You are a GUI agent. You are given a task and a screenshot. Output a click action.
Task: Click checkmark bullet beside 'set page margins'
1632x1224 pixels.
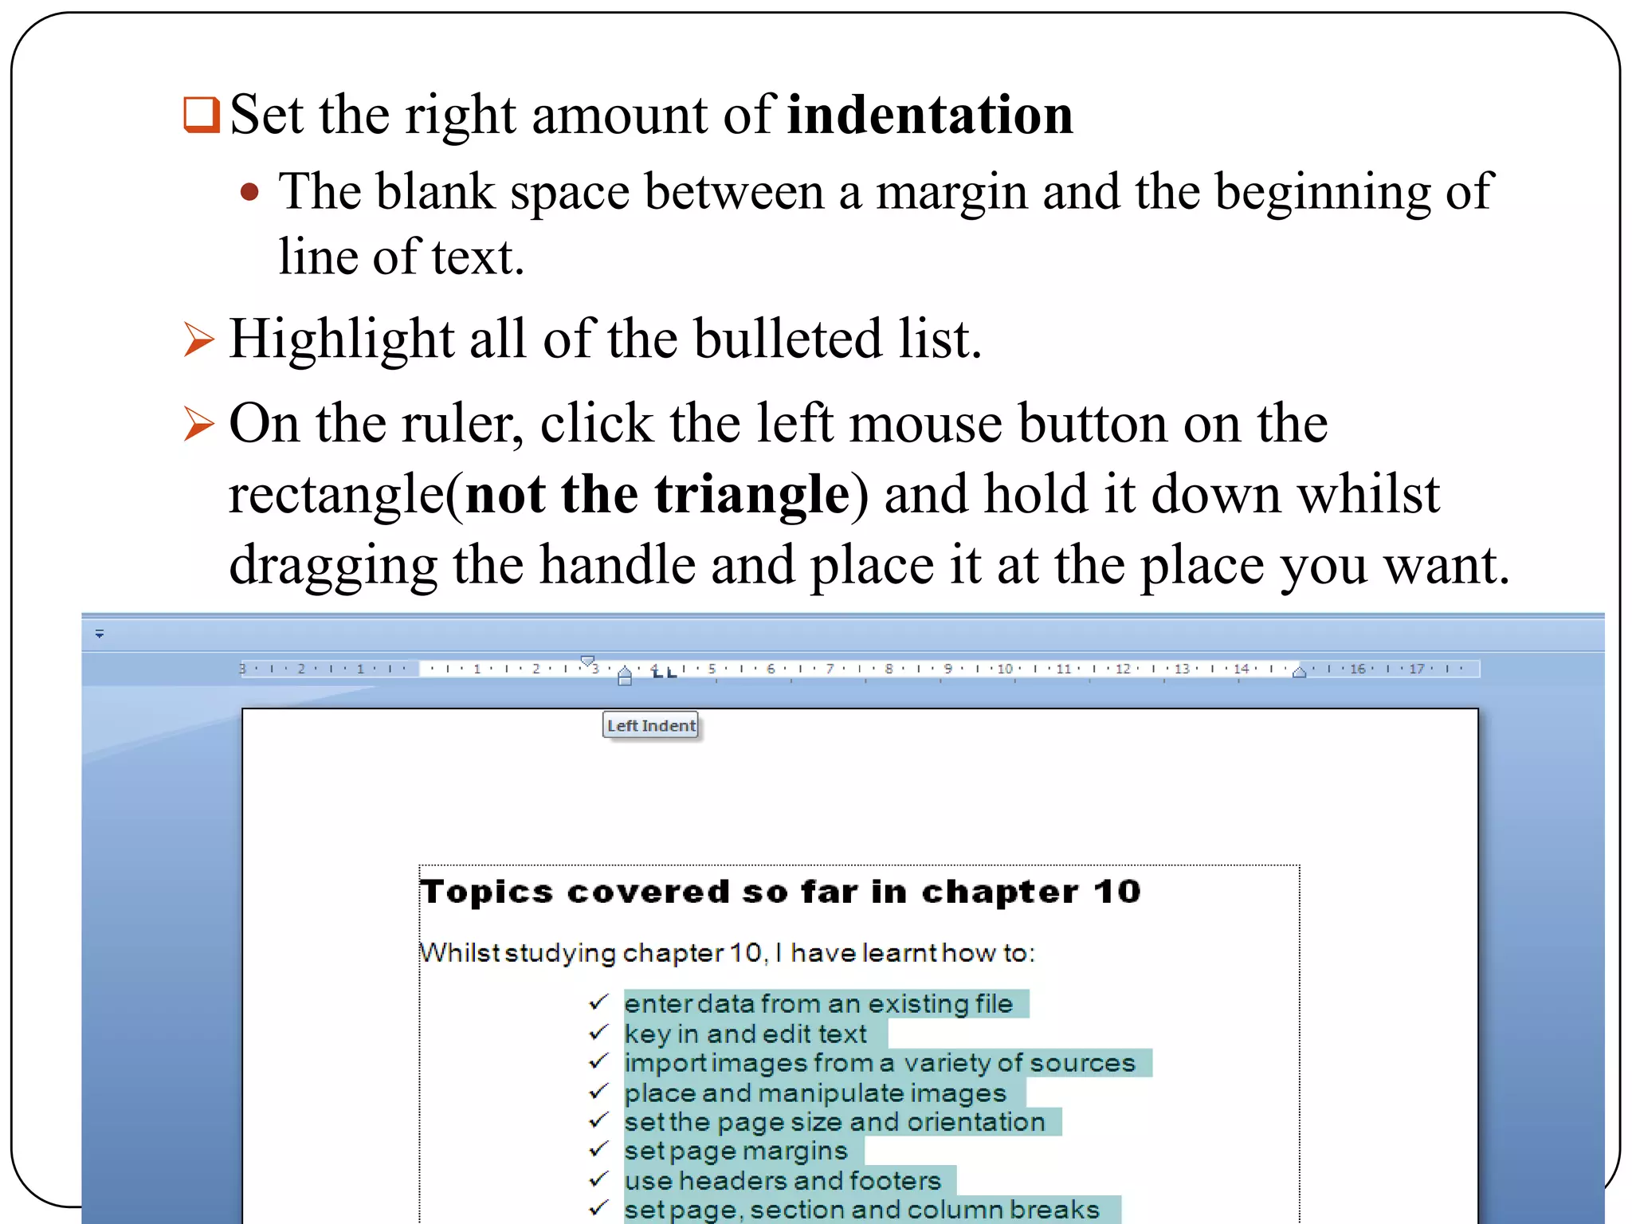(x=598, y=1149)
